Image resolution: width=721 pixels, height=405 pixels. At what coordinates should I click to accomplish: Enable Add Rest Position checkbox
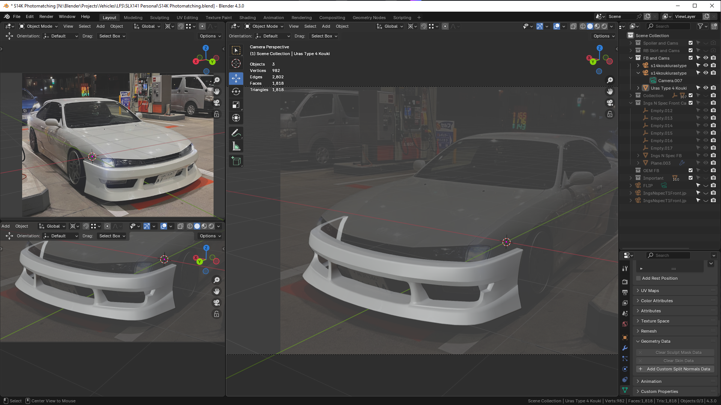[638, 278]
